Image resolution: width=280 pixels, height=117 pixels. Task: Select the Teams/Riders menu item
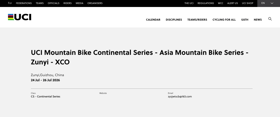point(197,20)
